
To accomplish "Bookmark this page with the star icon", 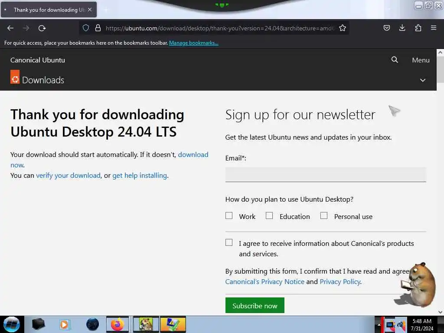I will (x=343, y=28).
